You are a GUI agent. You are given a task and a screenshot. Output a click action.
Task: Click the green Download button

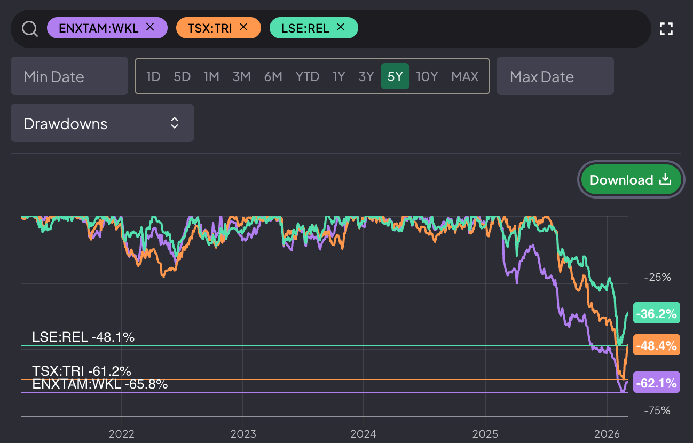[x=631, y=180]
